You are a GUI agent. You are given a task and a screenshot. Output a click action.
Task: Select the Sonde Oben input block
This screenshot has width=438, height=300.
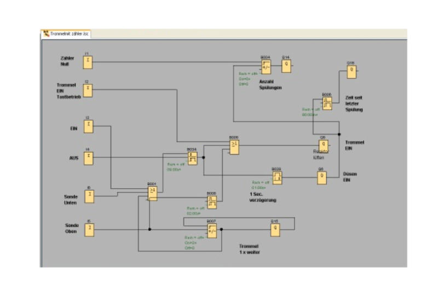88,229
